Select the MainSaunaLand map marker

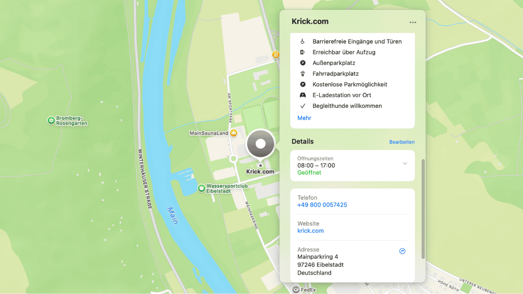tap(234, 133)
